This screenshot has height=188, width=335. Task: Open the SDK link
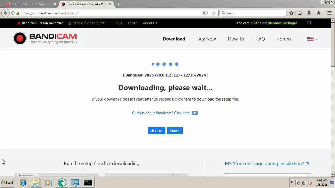tap(119, 23)
